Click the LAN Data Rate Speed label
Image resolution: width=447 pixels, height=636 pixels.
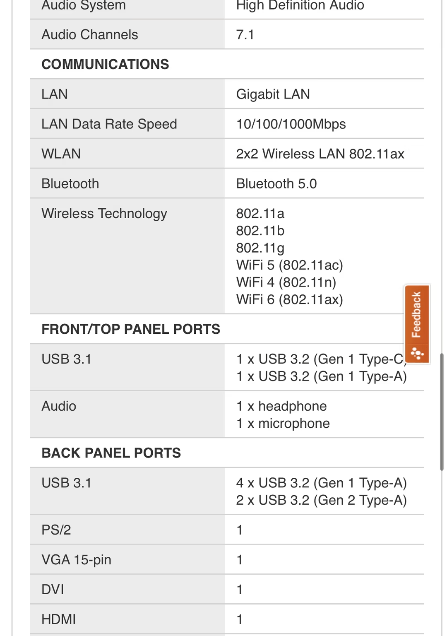pyautogui.click(x=109, y=124)
